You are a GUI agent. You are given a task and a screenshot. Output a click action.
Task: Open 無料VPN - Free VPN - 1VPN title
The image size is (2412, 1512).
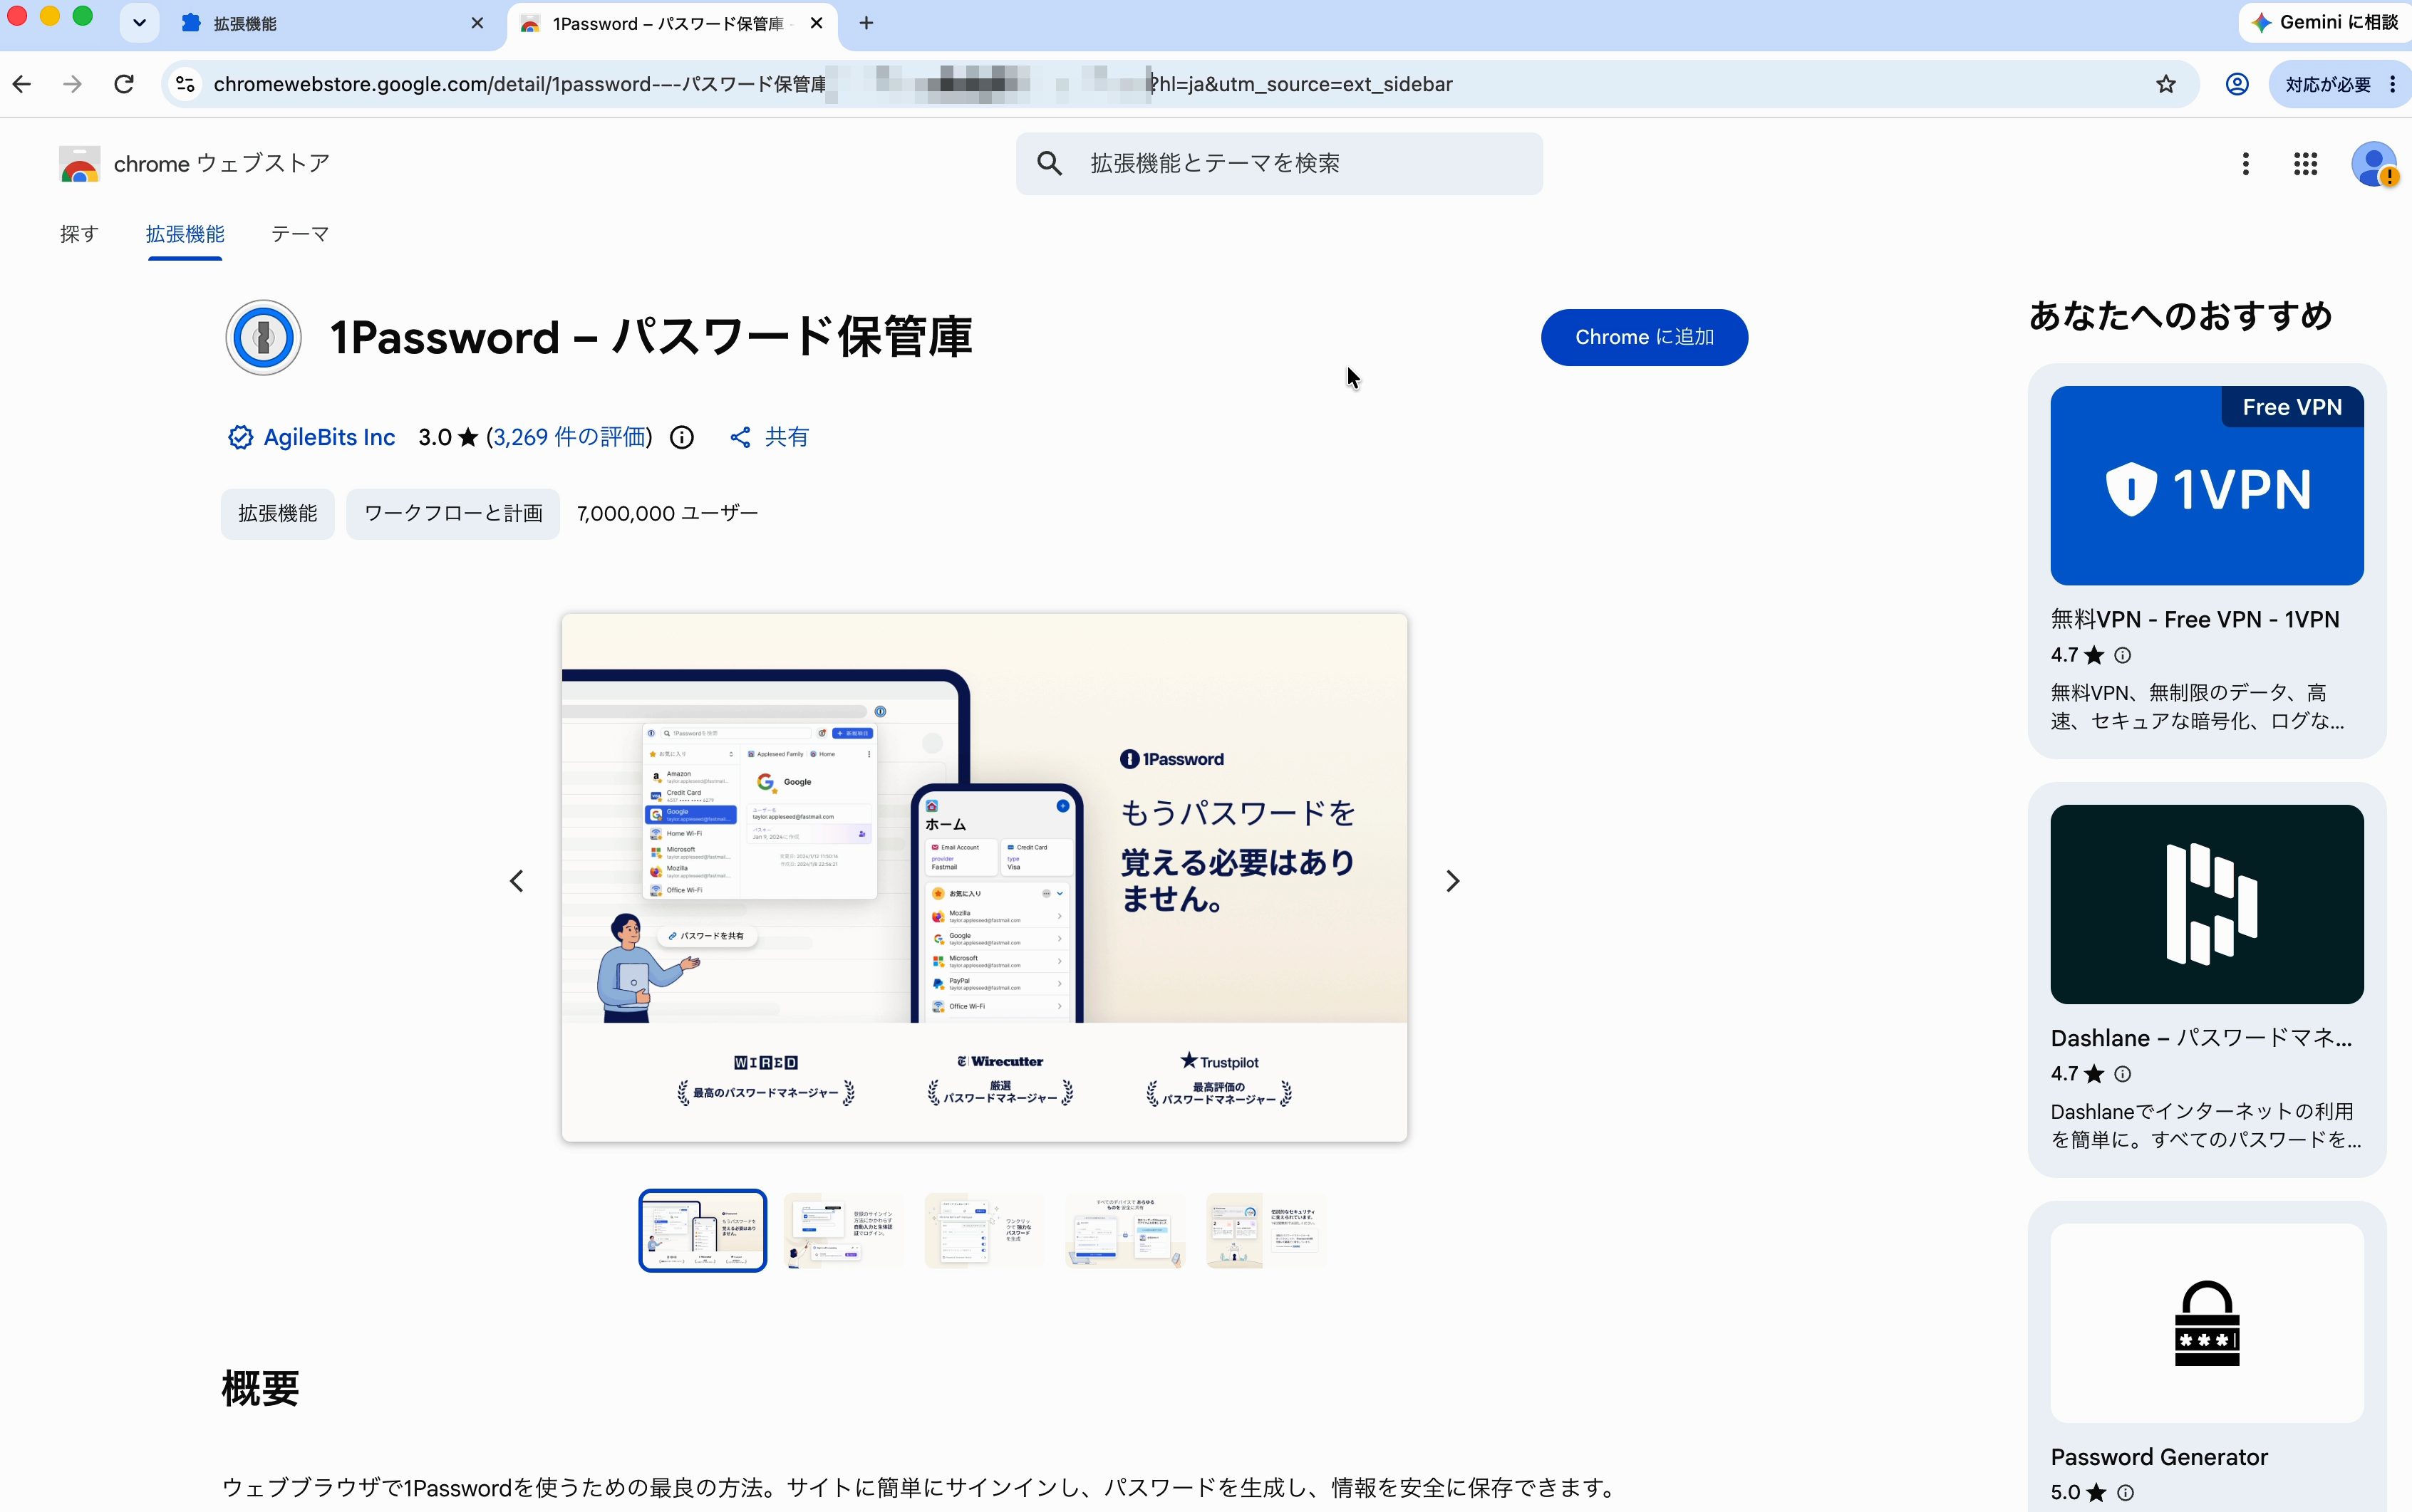point(2195,619)
